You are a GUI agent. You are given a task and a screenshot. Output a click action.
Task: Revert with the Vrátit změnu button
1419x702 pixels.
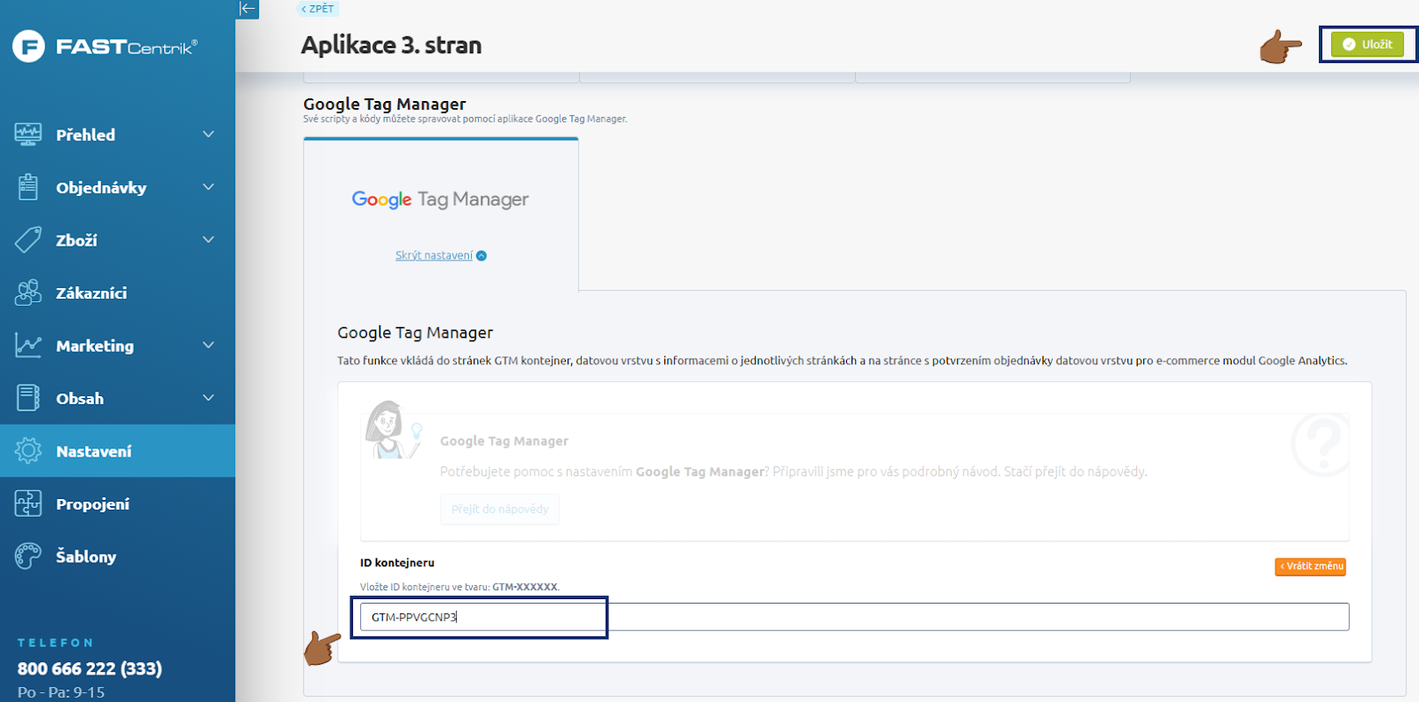[x=1311, y=566]
